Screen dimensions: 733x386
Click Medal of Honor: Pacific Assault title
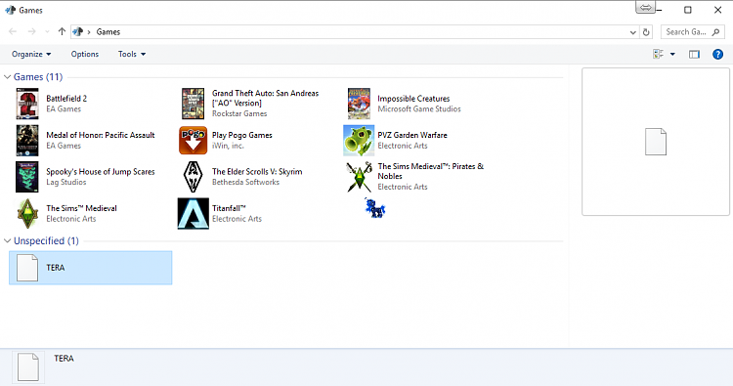(x=100, y=135)
